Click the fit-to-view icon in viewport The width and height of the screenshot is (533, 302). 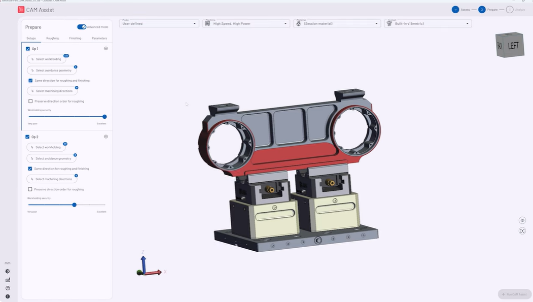click(x=522, y=231)
